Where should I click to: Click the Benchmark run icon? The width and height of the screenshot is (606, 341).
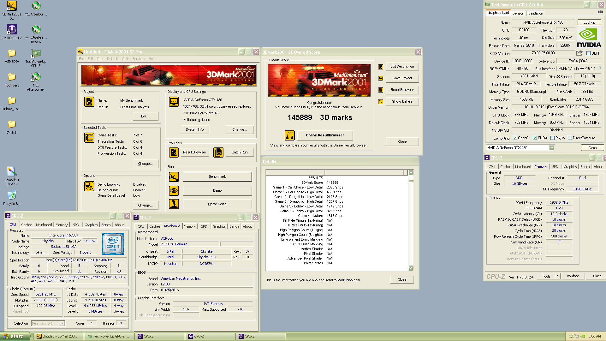point(174,177)
